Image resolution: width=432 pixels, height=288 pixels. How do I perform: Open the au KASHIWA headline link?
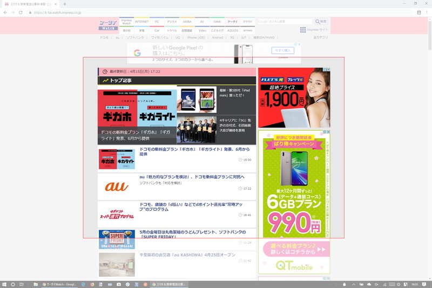click(x=187, y=255)
